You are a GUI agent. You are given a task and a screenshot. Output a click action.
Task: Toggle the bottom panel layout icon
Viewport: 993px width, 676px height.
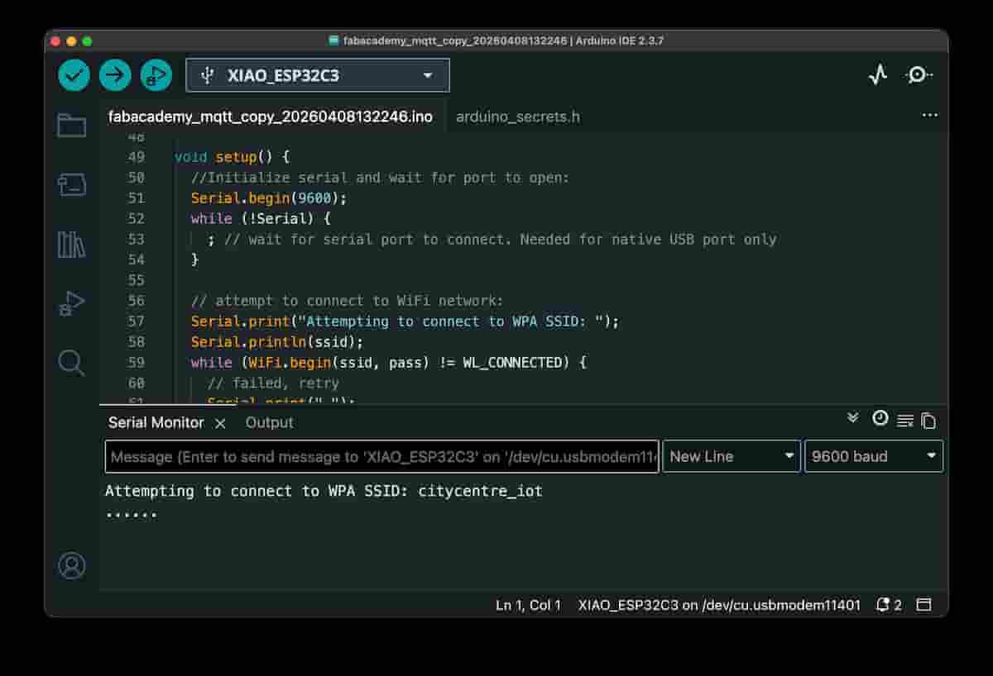[924, 605]
